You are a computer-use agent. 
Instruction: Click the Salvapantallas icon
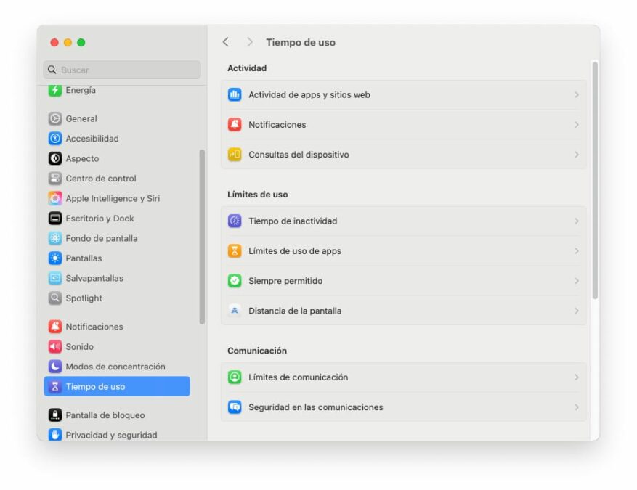click(55, 278)
